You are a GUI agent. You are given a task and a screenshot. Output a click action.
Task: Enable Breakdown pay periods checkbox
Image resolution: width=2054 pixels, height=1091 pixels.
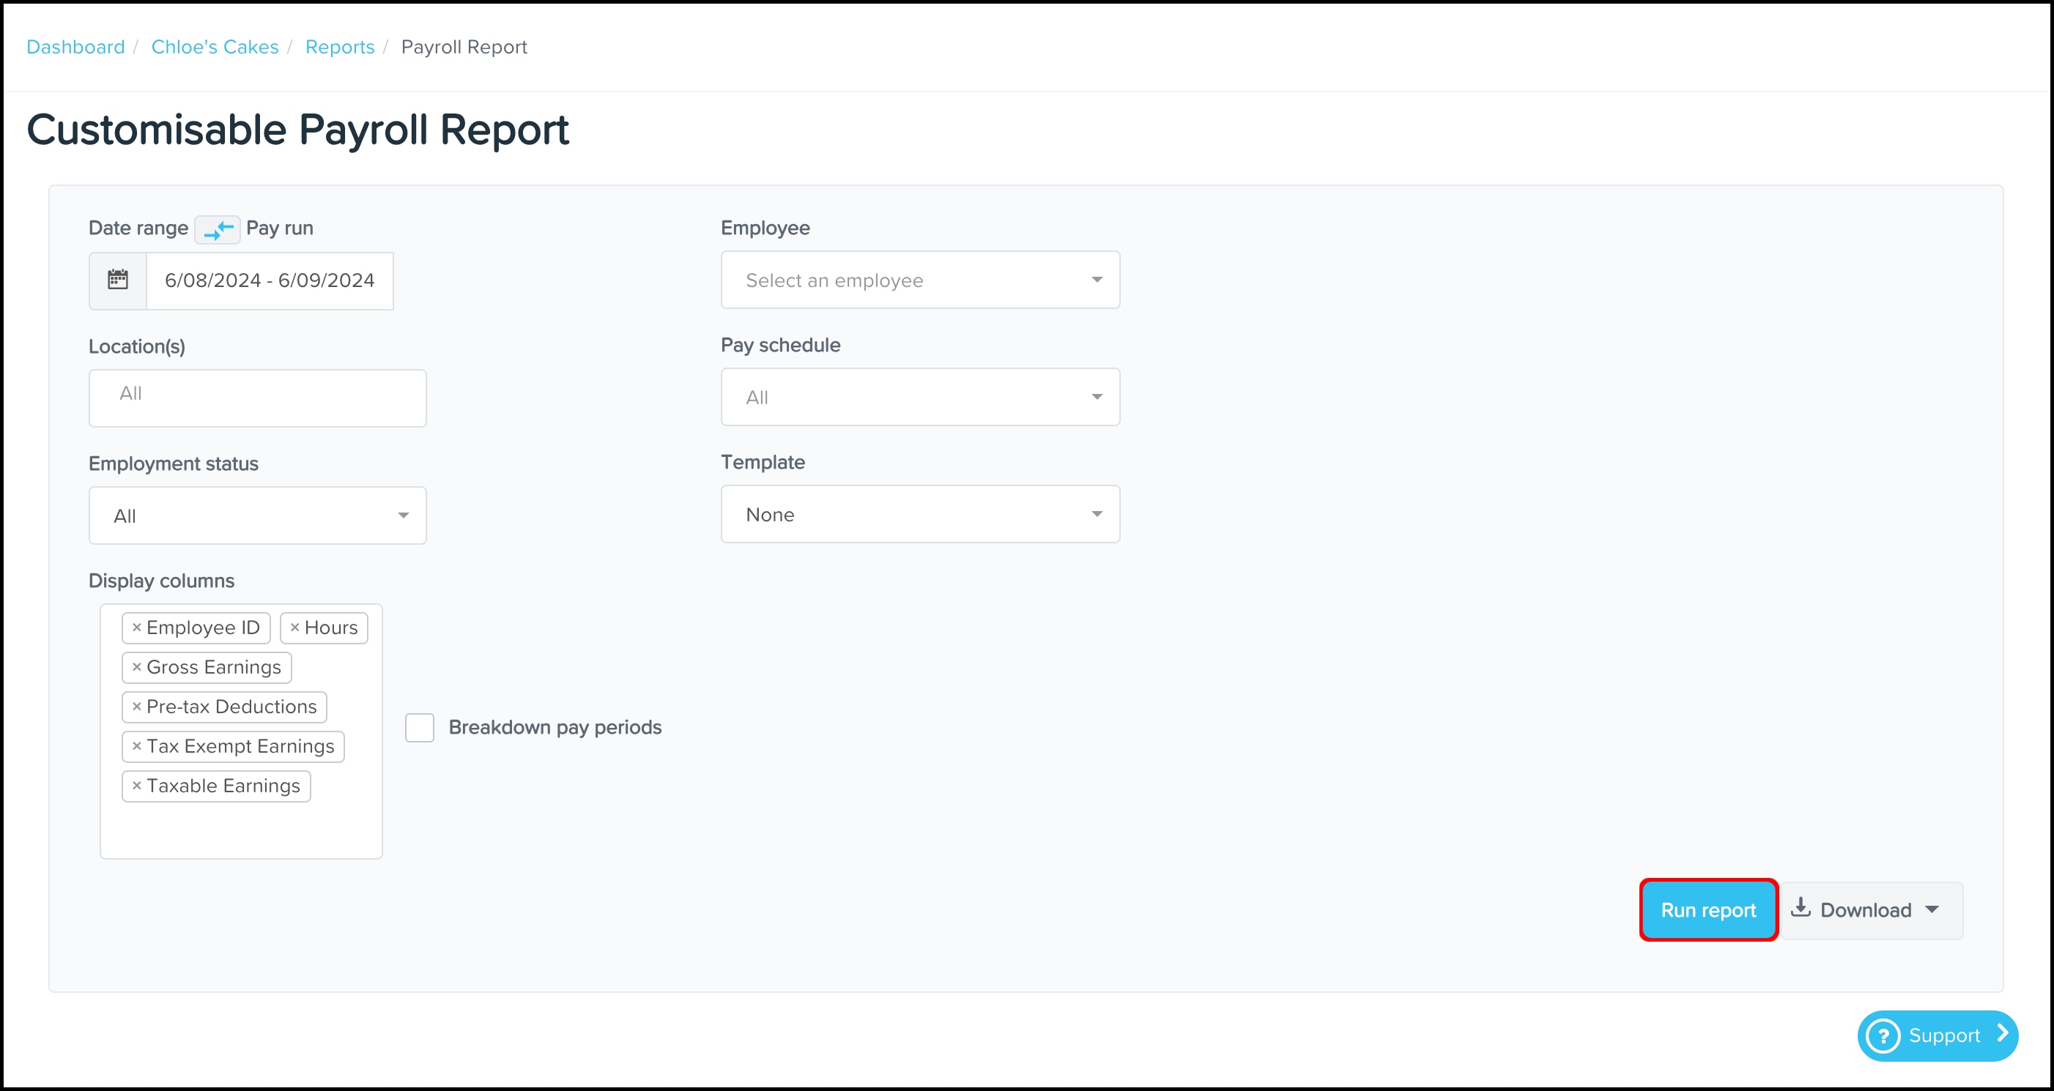click(420, 727)
